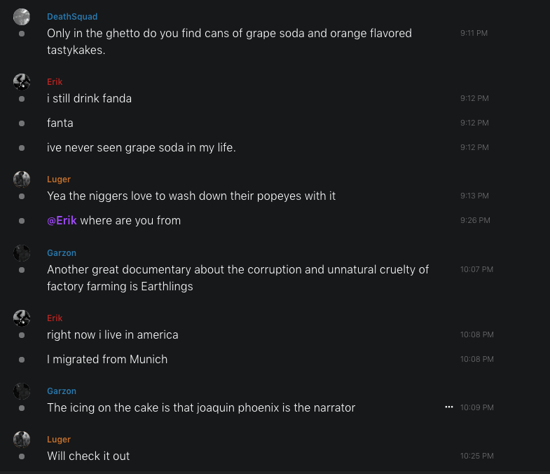Select the Garzon username above the Earthlings message
550x474 pixels.
tap(62, 252)
